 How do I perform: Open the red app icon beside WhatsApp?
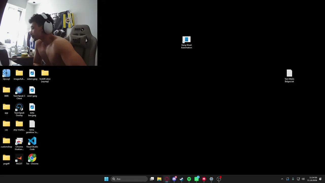pyautogui.click(x=204, y=179)
